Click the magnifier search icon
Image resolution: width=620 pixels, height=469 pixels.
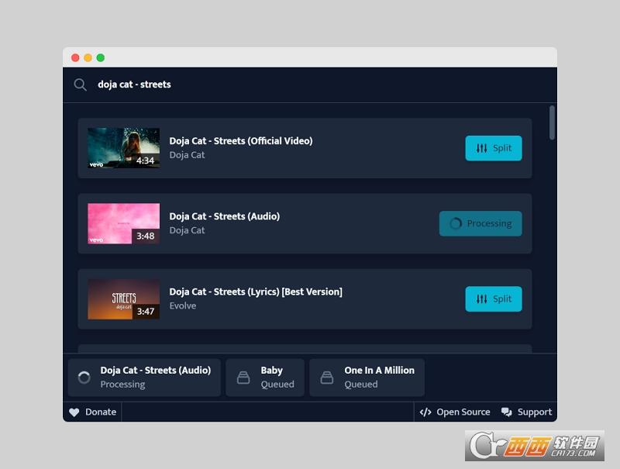coord(80,84)
